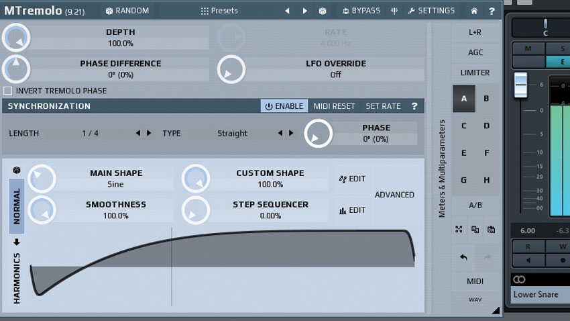Click the channel mode icon beside BYPASS
This screenshot has width=570, height=321.
point(394,11)
